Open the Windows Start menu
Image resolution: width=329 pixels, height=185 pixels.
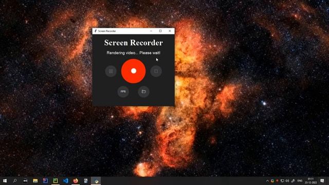click(x=5, y=180)
